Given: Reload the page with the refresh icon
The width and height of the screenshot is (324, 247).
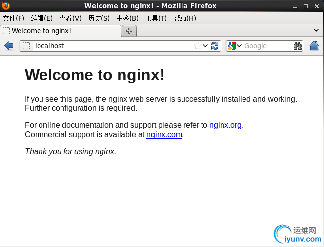Looking at the screenshot, I should [215, 46].
